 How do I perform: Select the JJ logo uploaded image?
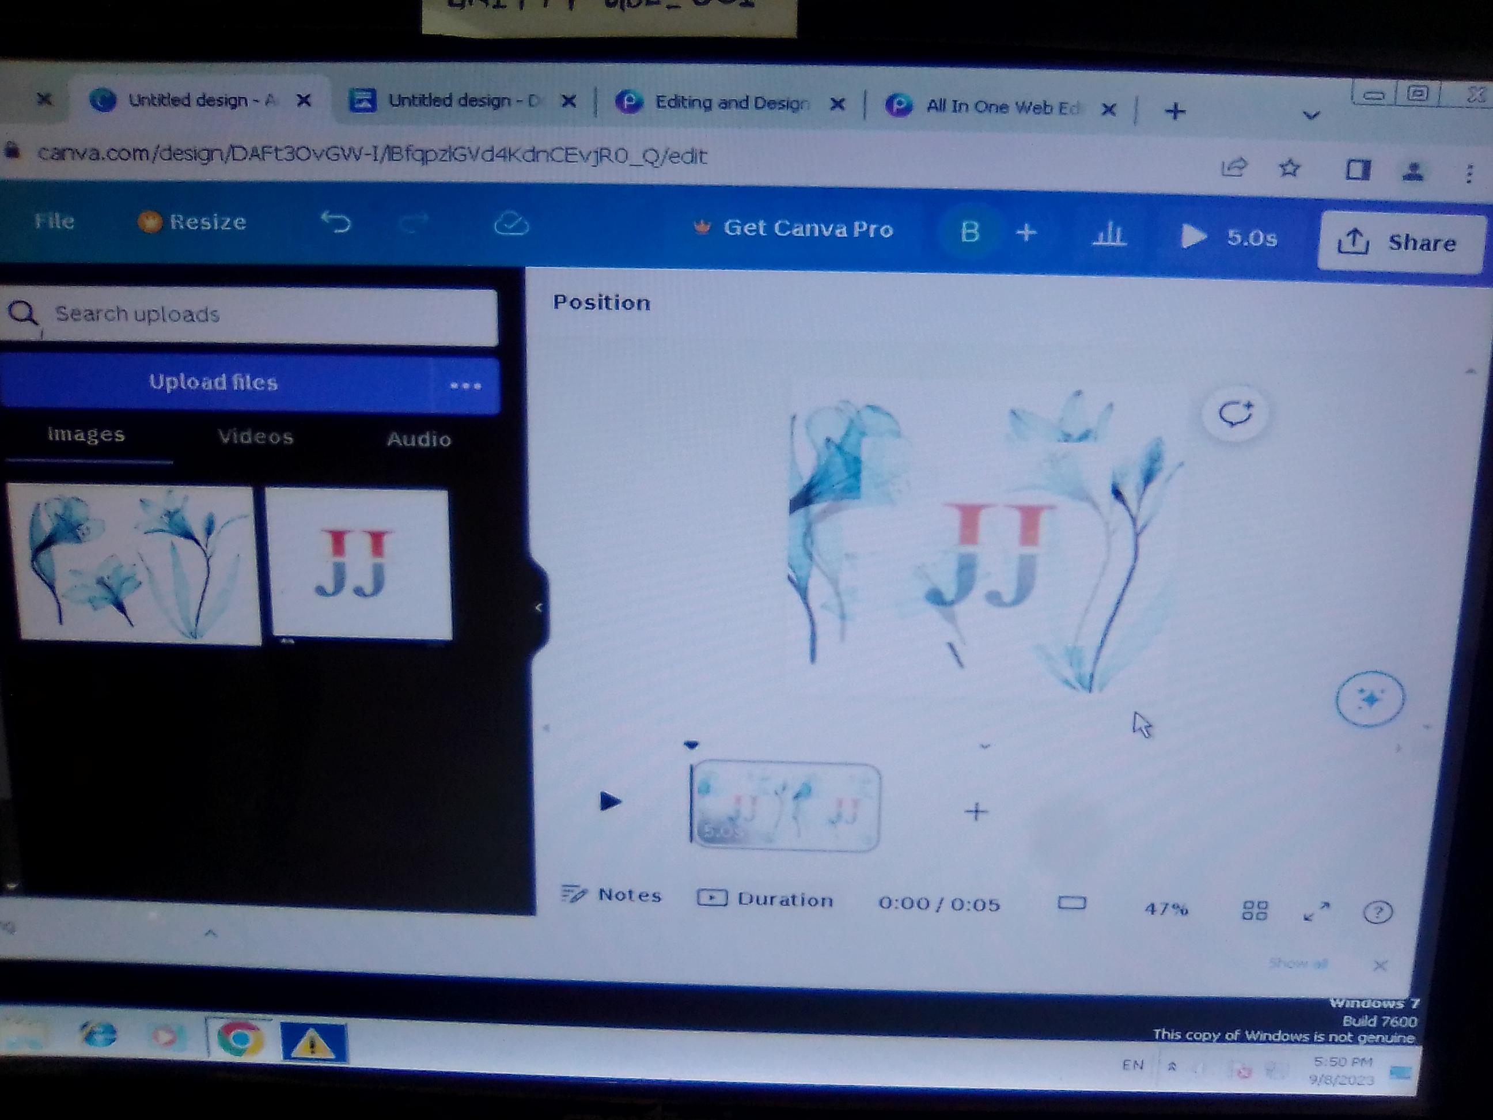pos(359,563)
